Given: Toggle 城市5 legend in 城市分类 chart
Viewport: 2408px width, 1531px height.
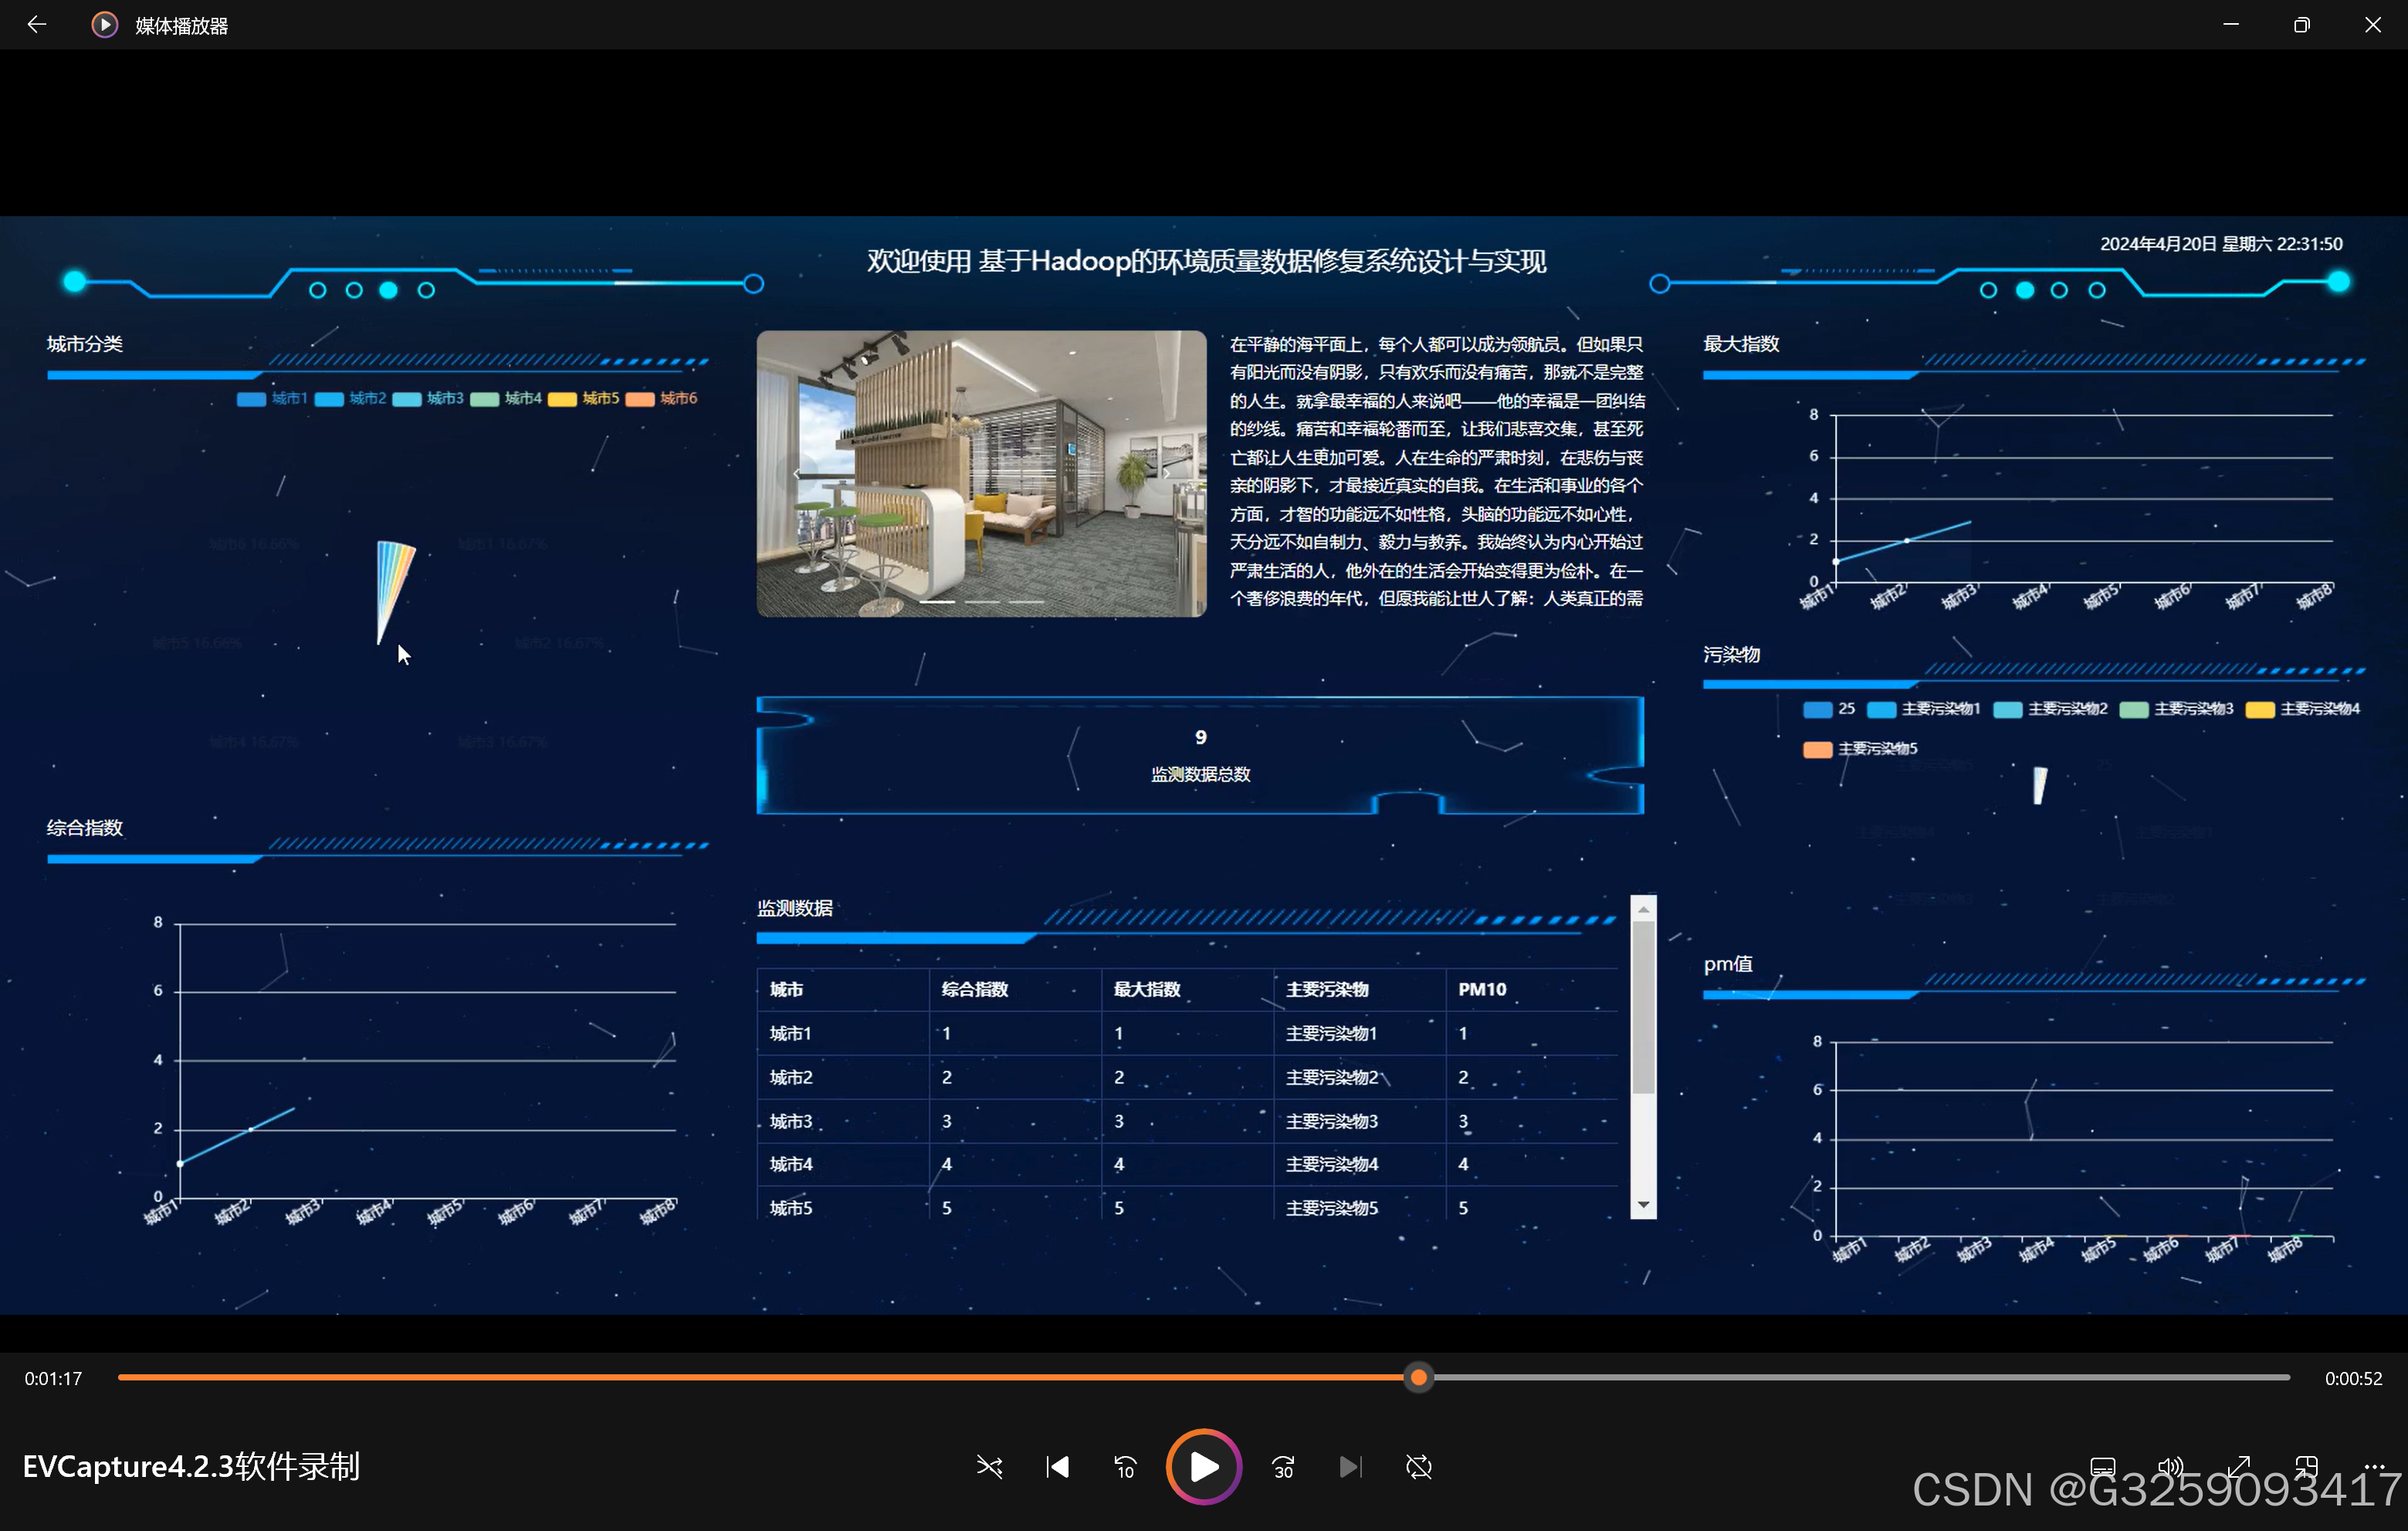Looking at the screenshot, I should pyautogui.click(x=584, y=399).
